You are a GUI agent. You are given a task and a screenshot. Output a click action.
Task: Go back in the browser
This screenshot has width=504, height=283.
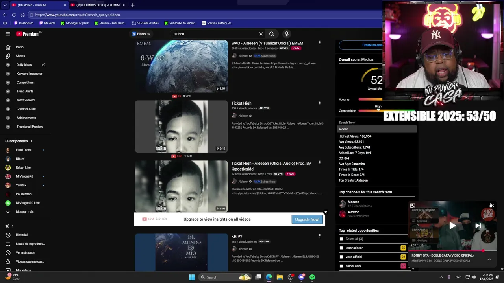[x=5, y=15]
